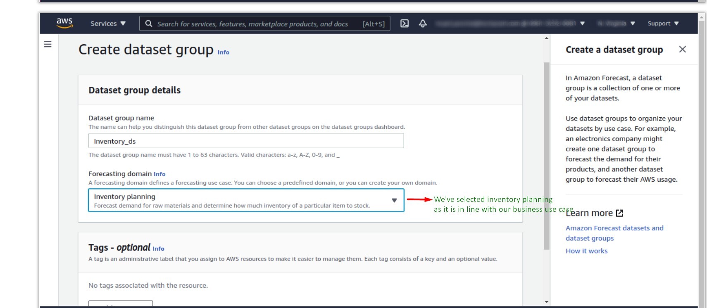The image size is (707, 308).
Task: Open the How it works link
Action: [587, 251]
